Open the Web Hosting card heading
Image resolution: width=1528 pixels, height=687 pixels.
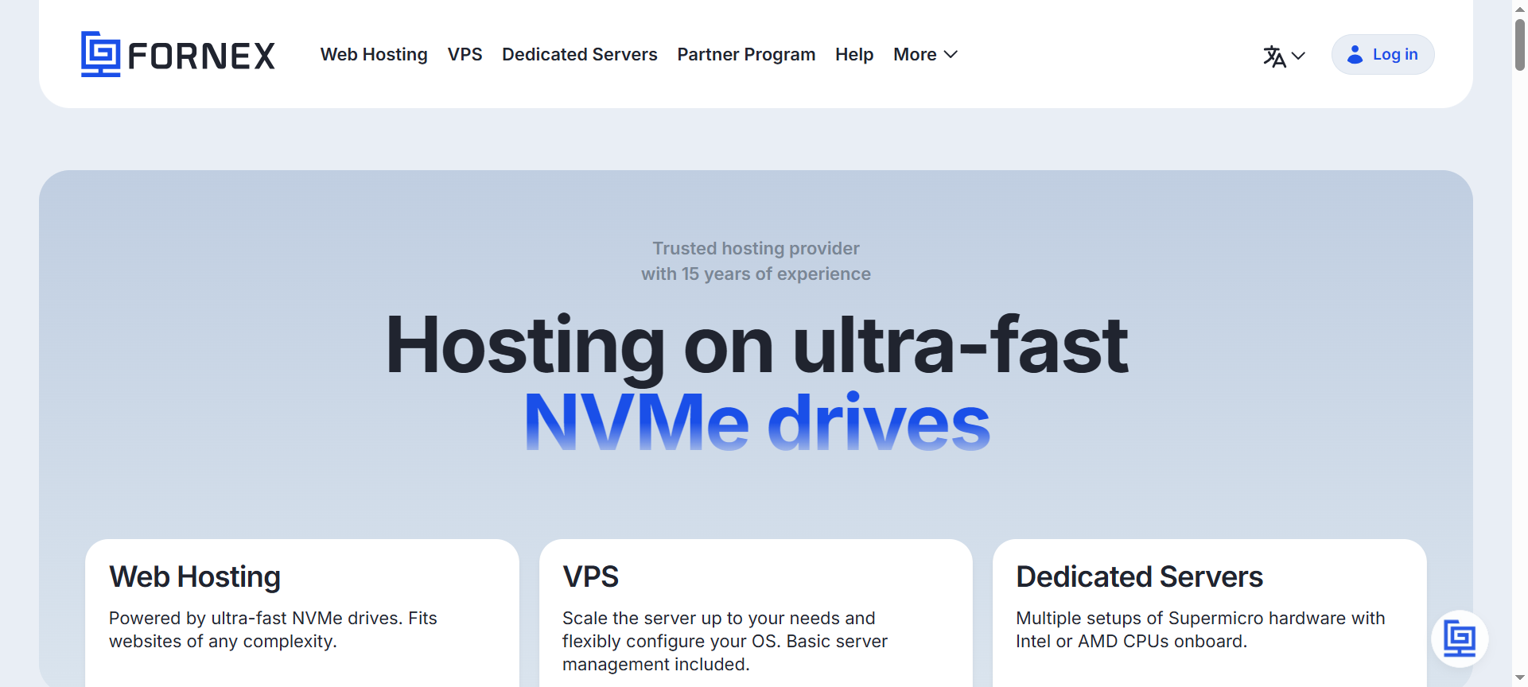[x=195, y=576]
